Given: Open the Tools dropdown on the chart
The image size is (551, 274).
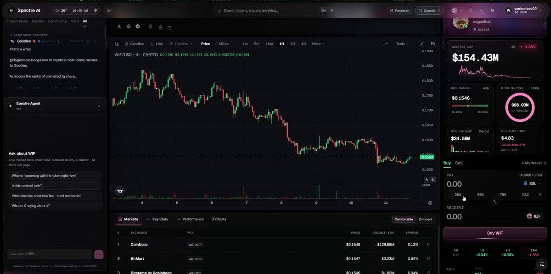Looking at the screenshot, I should coord(402,44).
